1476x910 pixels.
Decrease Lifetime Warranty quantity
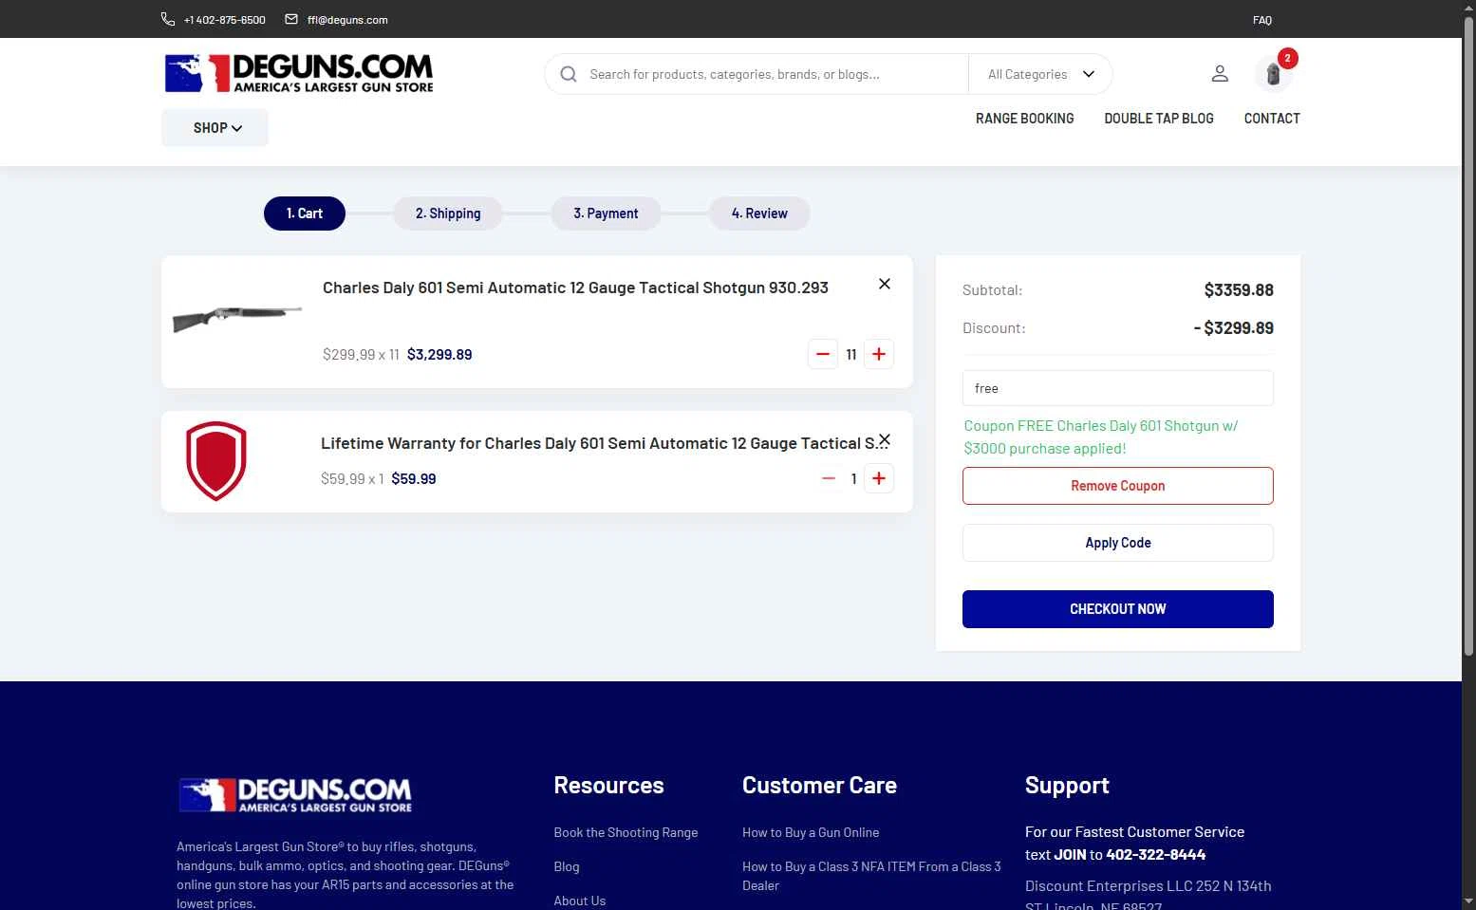pos(829,478)
